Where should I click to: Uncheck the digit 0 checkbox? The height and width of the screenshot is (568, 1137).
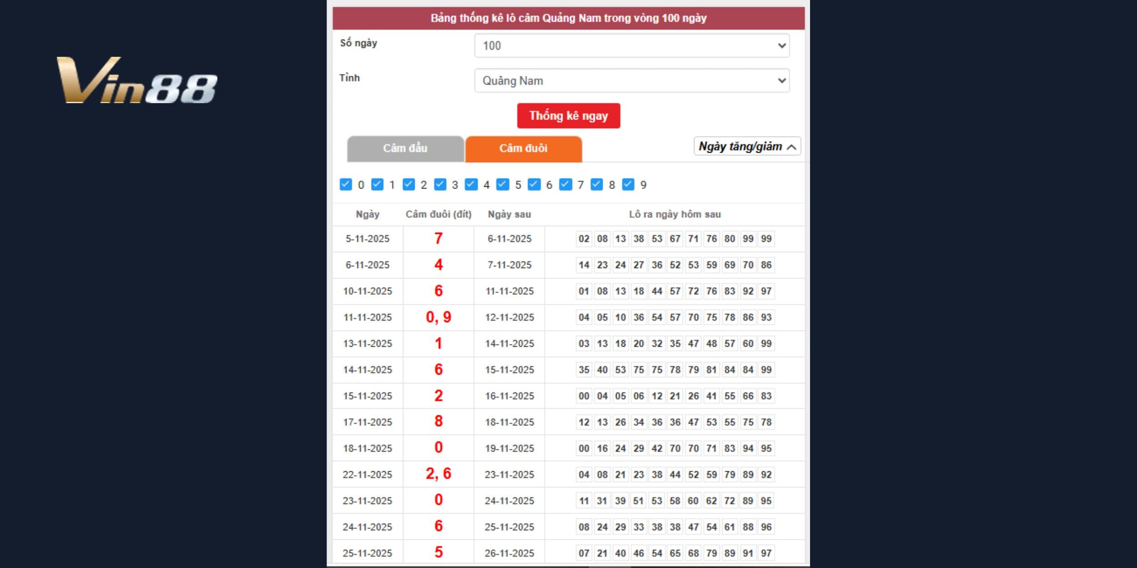click(x=346, y=184)
